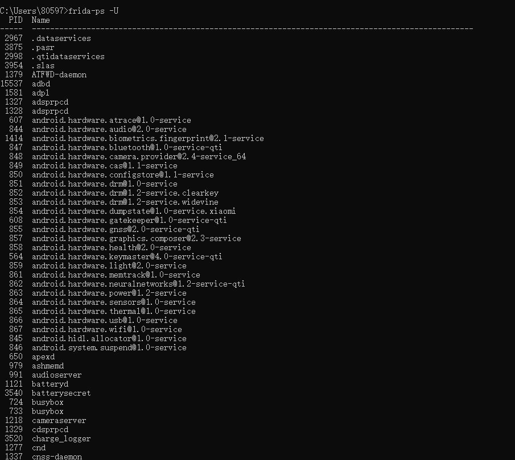Select the PID column header
The width and height of the screenshot is (515, 460).
(15, 20)
